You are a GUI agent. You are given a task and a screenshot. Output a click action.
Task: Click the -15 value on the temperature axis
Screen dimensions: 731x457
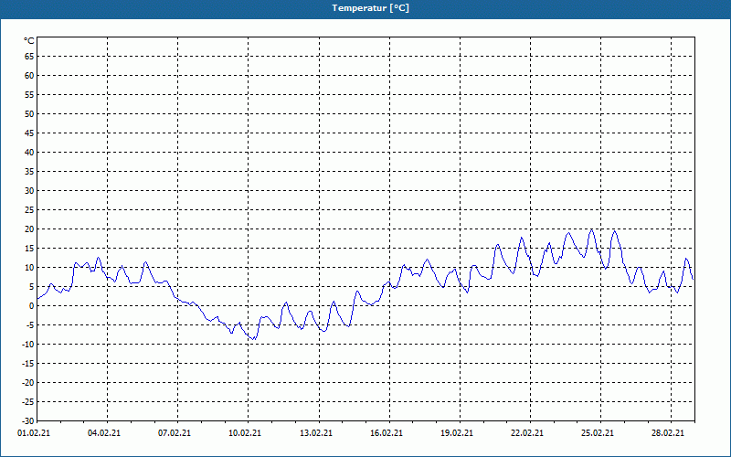(x=28, y=363)
